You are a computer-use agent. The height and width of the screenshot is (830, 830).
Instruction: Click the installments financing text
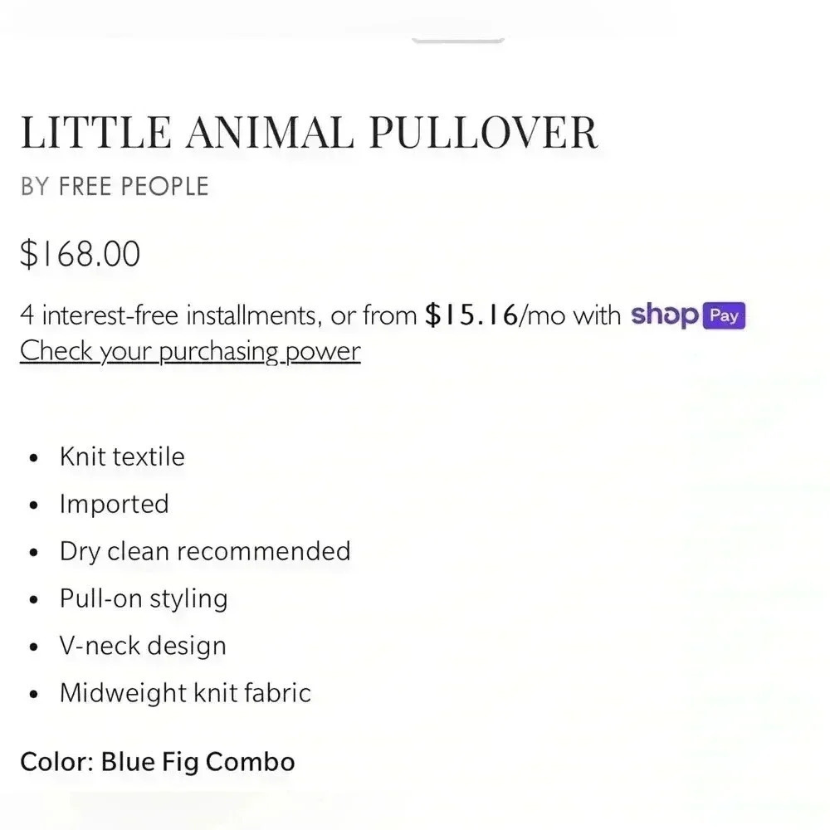219,315
